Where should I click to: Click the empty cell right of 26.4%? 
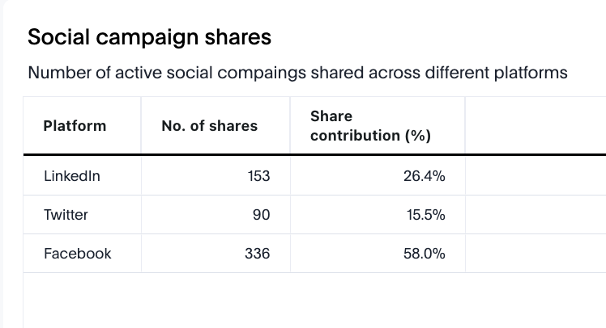[535, 175]
